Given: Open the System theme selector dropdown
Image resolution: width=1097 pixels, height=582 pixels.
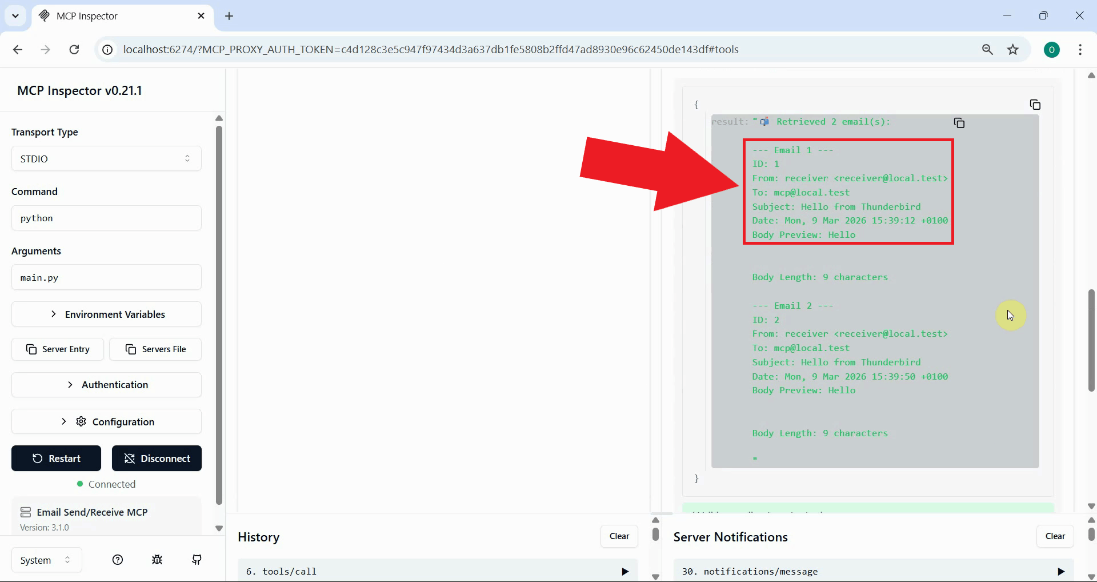Looking at the screenshot, I should pyautogui.click(x=46, y=560).
